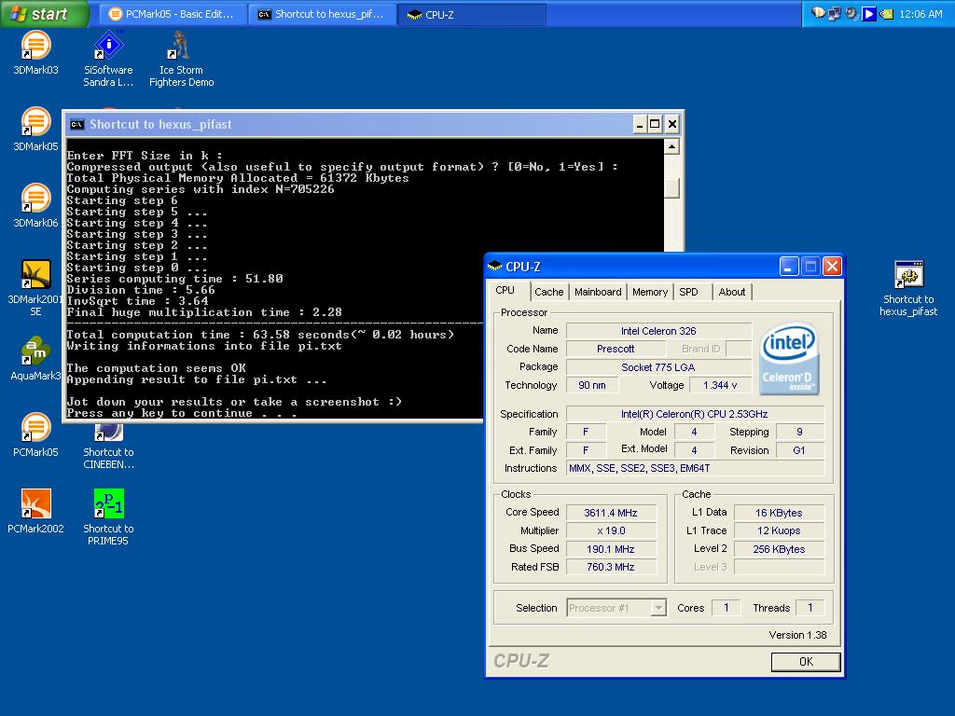Click the L1 Trace value 12 Kuops
Image resolution: width=955 pixels, height=716 pixels.
[x=779, y=530]
